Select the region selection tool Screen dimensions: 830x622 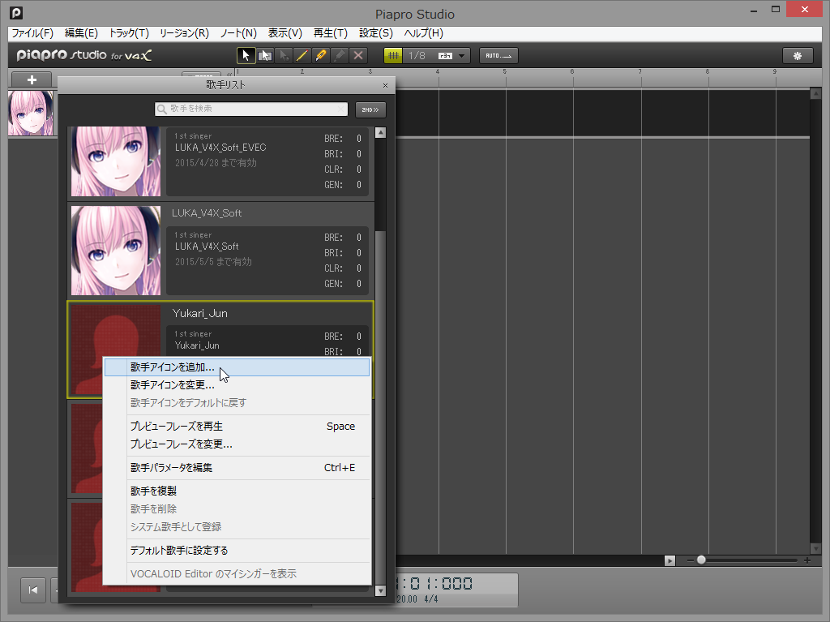point(265,56)
